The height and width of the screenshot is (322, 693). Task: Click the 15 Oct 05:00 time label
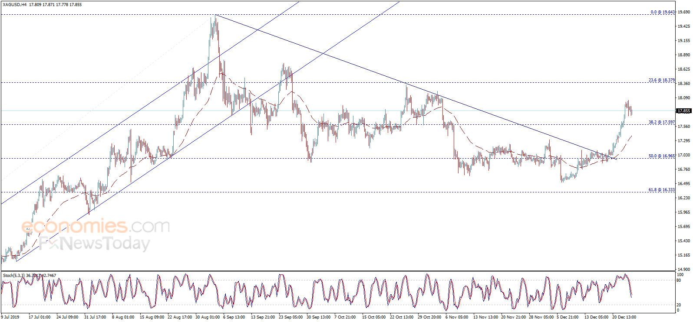pos(374,317)
